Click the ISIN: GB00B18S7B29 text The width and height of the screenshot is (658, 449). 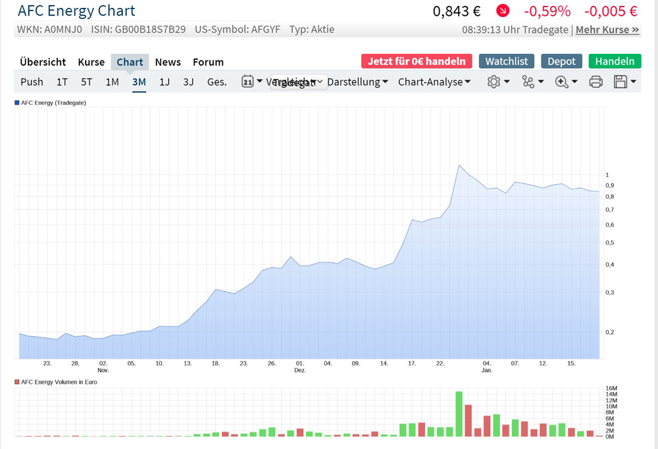[x=138, y=30]
